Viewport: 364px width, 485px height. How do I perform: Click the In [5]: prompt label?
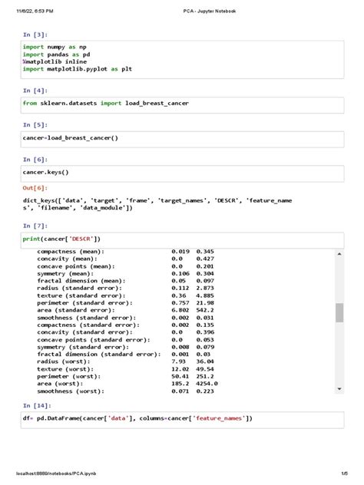pos(35,125)
